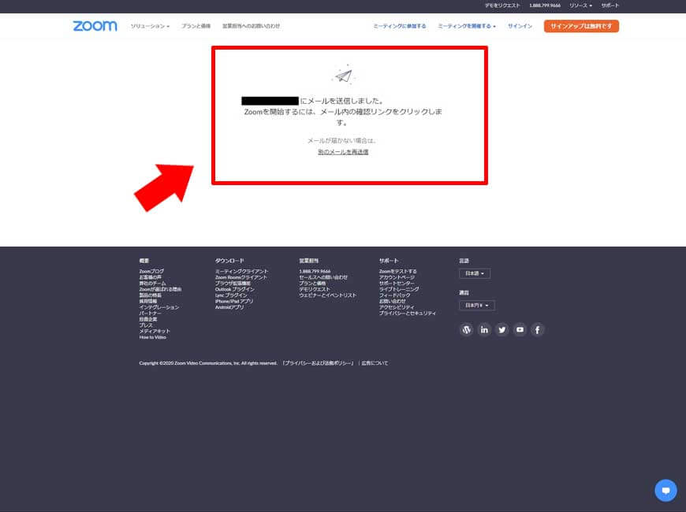The width and height of the screenshot is (686, 512).
Task: Click the ダウンロード footer column heading
Action: coord(229,261)
